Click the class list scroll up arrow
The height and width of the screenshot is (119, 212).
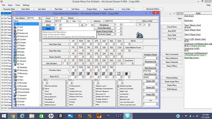pos(40,24)
